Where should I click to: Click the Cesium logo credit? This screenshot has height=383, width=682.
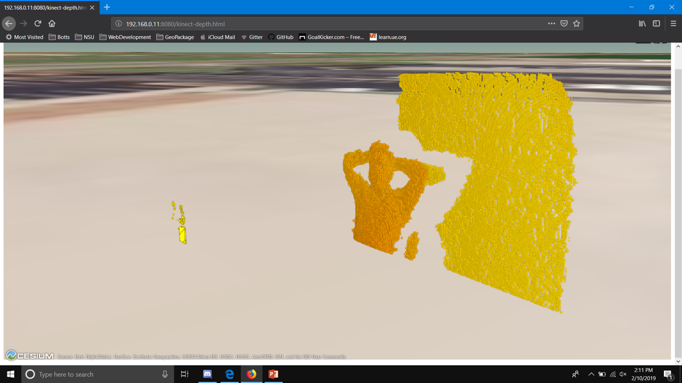30,356
